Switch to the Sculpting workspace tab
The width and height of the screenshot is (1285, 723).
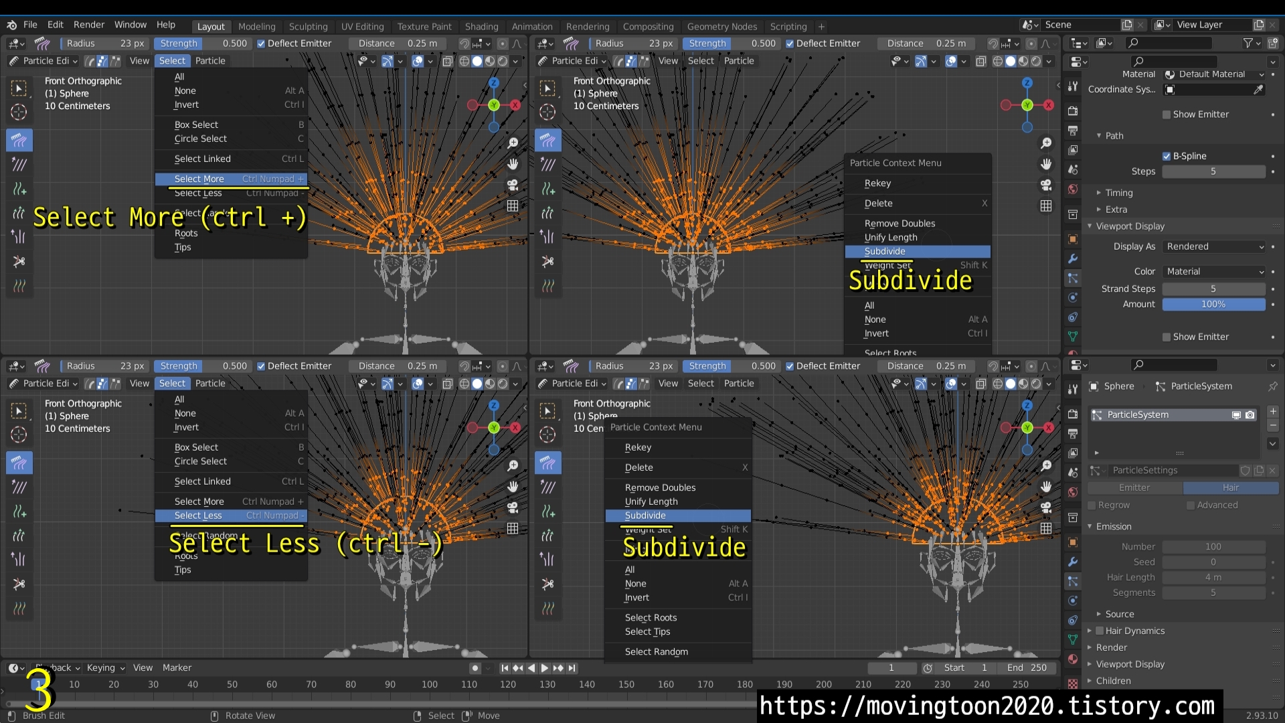[309, 27]
